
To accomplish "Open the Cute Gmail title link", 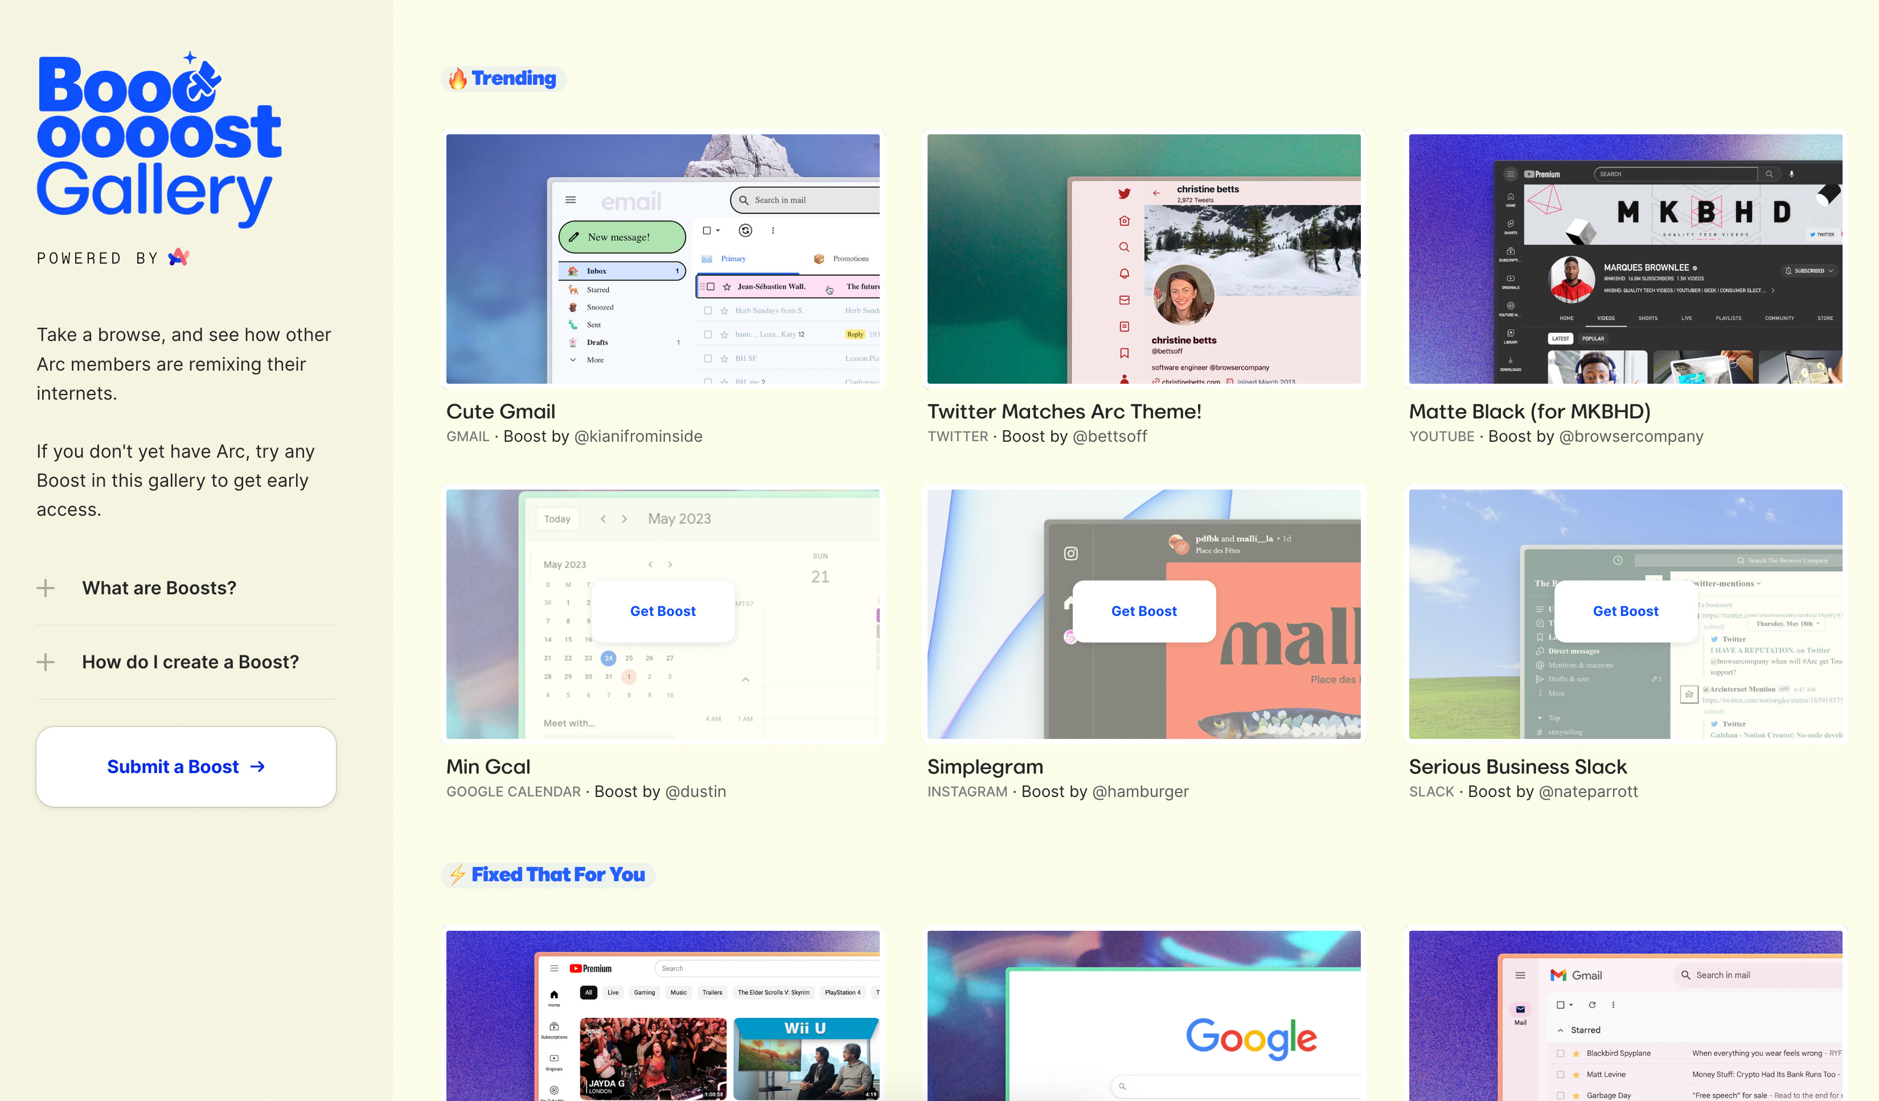I will [x=500, y=412].
